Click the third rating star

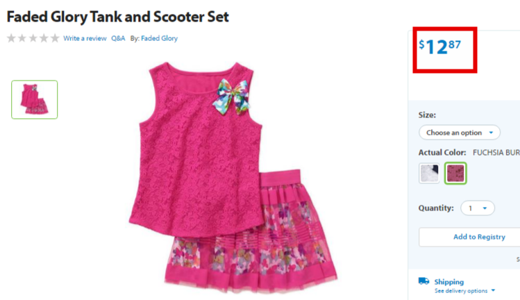coord(33,38)
